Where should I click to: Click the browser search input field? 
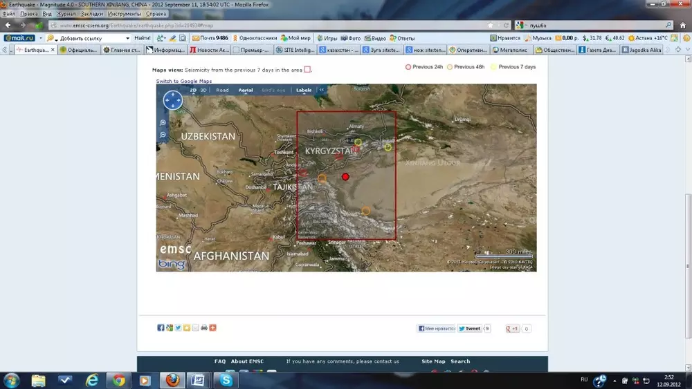595,26
